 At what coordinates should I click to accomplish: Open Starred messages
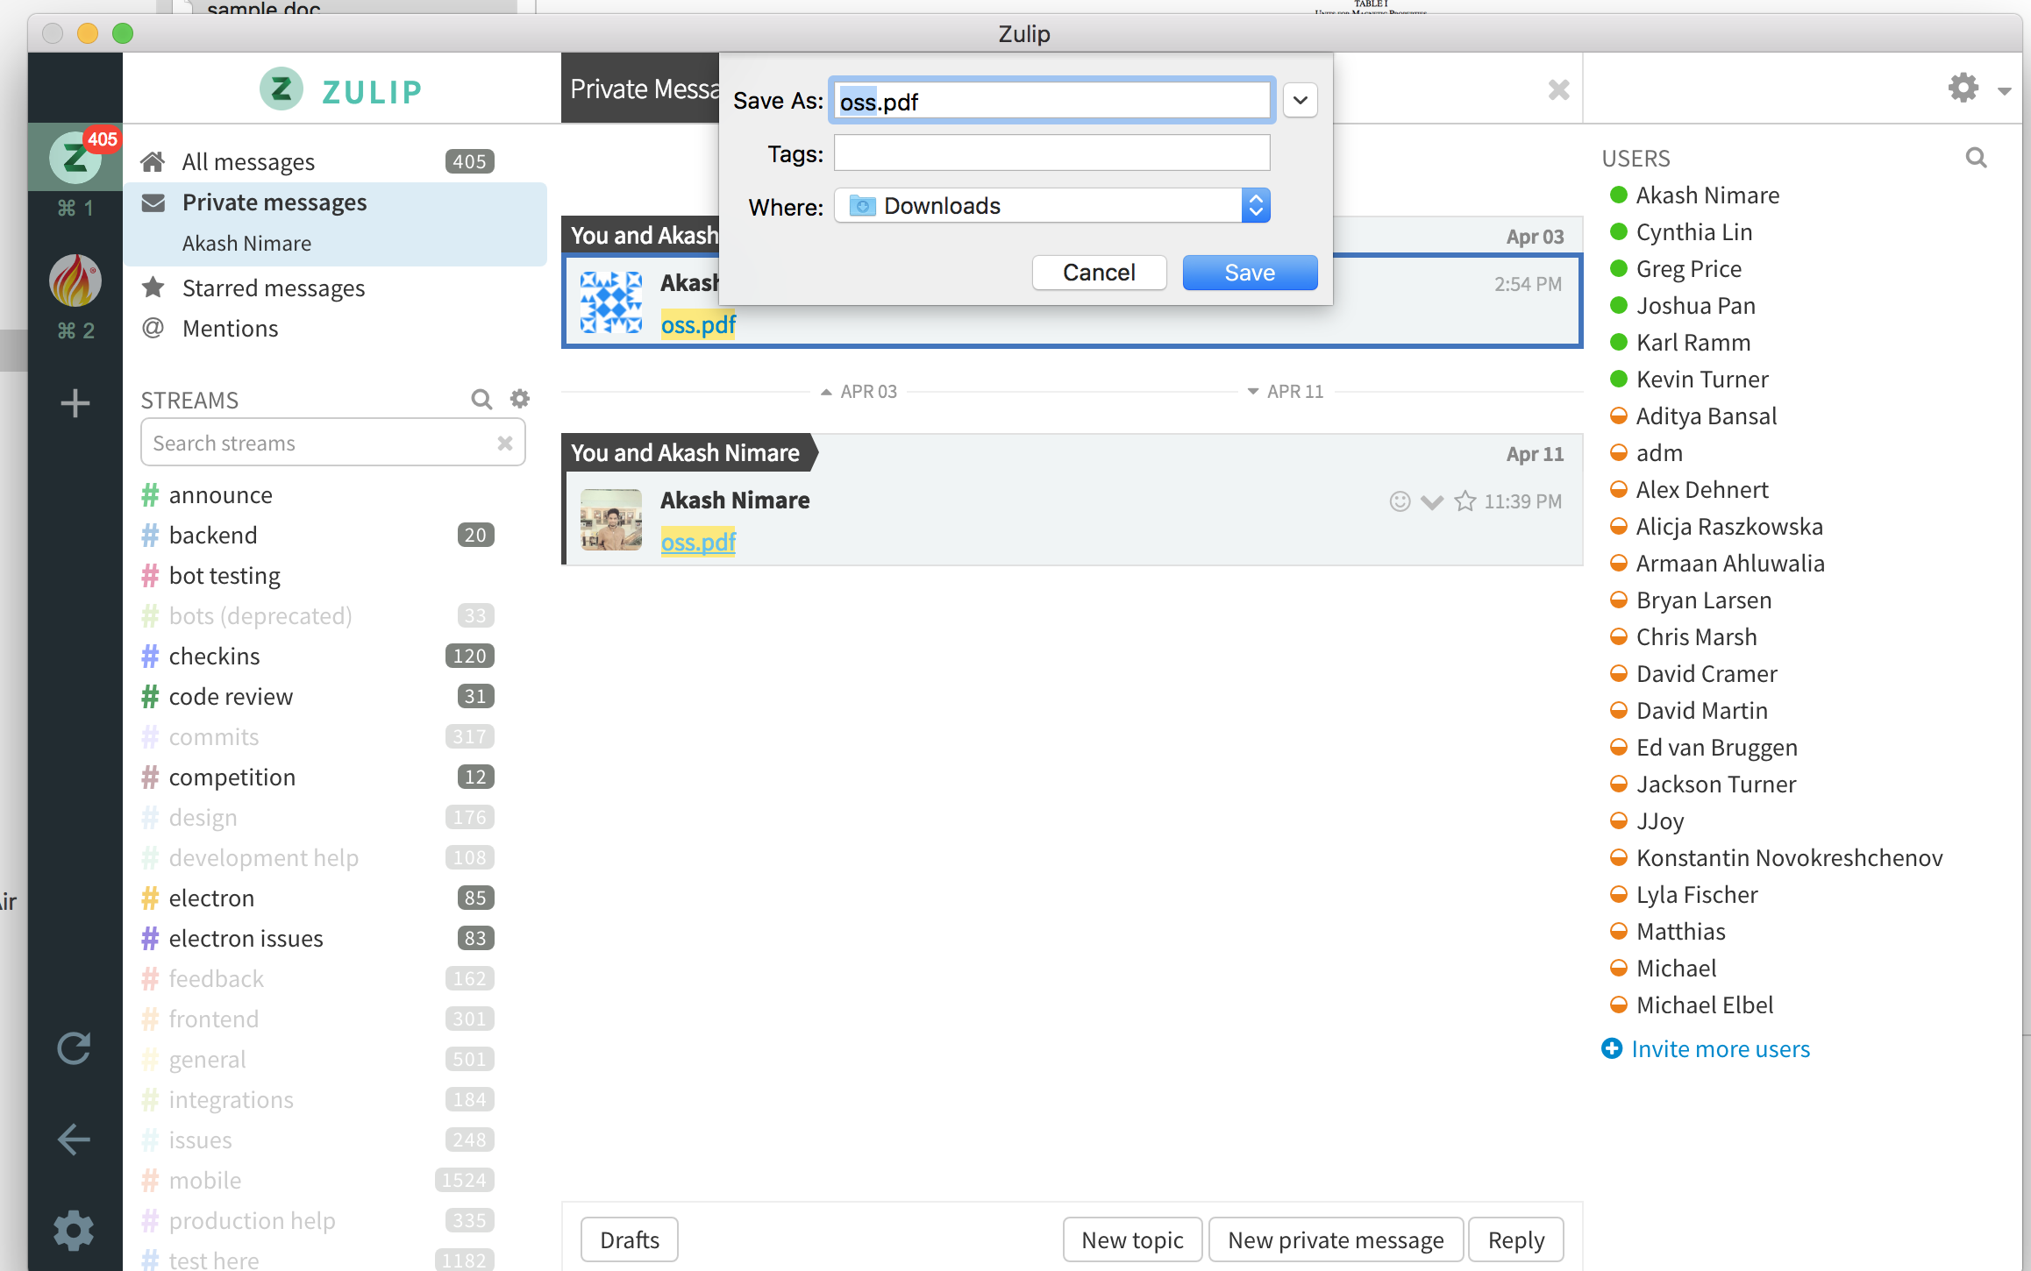click(x=274, y=288)
